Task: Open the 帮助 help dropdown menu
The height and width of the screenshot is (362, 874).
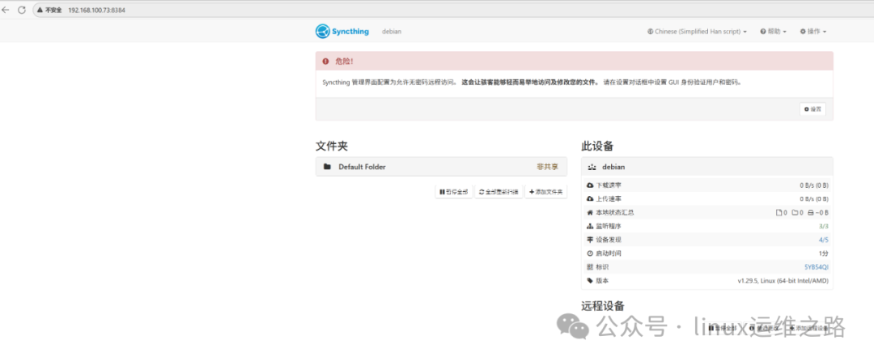Action: tap(773, 32)
